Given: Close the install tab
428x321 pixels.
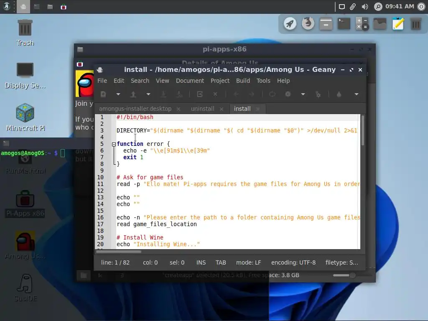Looking at the screenshot, I should click(257, 109).
